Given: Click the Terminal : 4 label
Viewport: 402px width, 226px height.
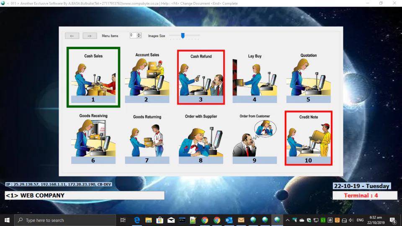Looking at the screenshot, I should 365,196.
